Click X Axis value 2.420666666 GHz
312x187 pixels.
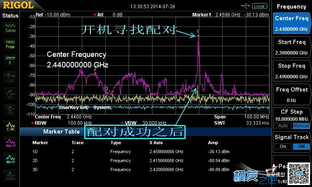[167, 169]
